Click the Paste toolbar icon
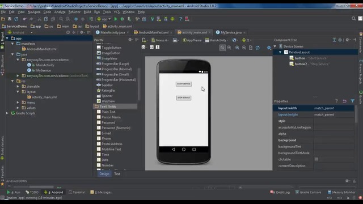 [53, 19]
